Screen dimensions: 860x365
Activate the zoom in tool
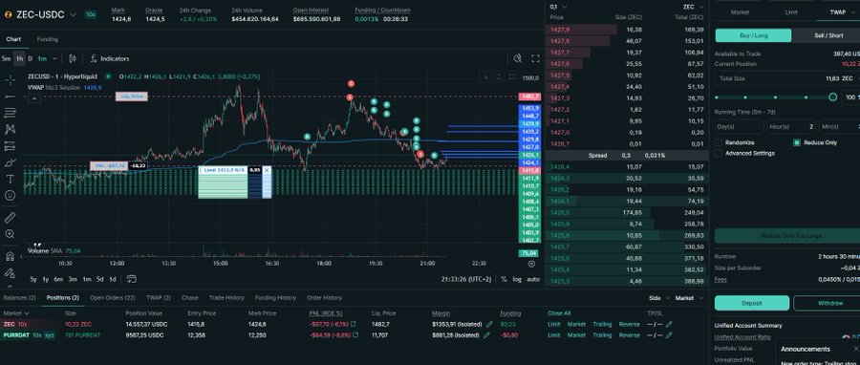[x=10, y=234]
